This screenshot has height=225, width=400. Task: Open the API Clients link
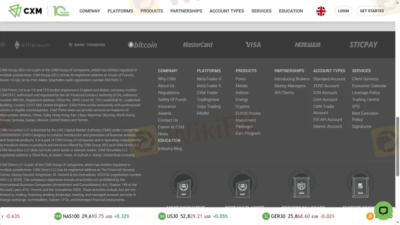[x=284, y=93]
